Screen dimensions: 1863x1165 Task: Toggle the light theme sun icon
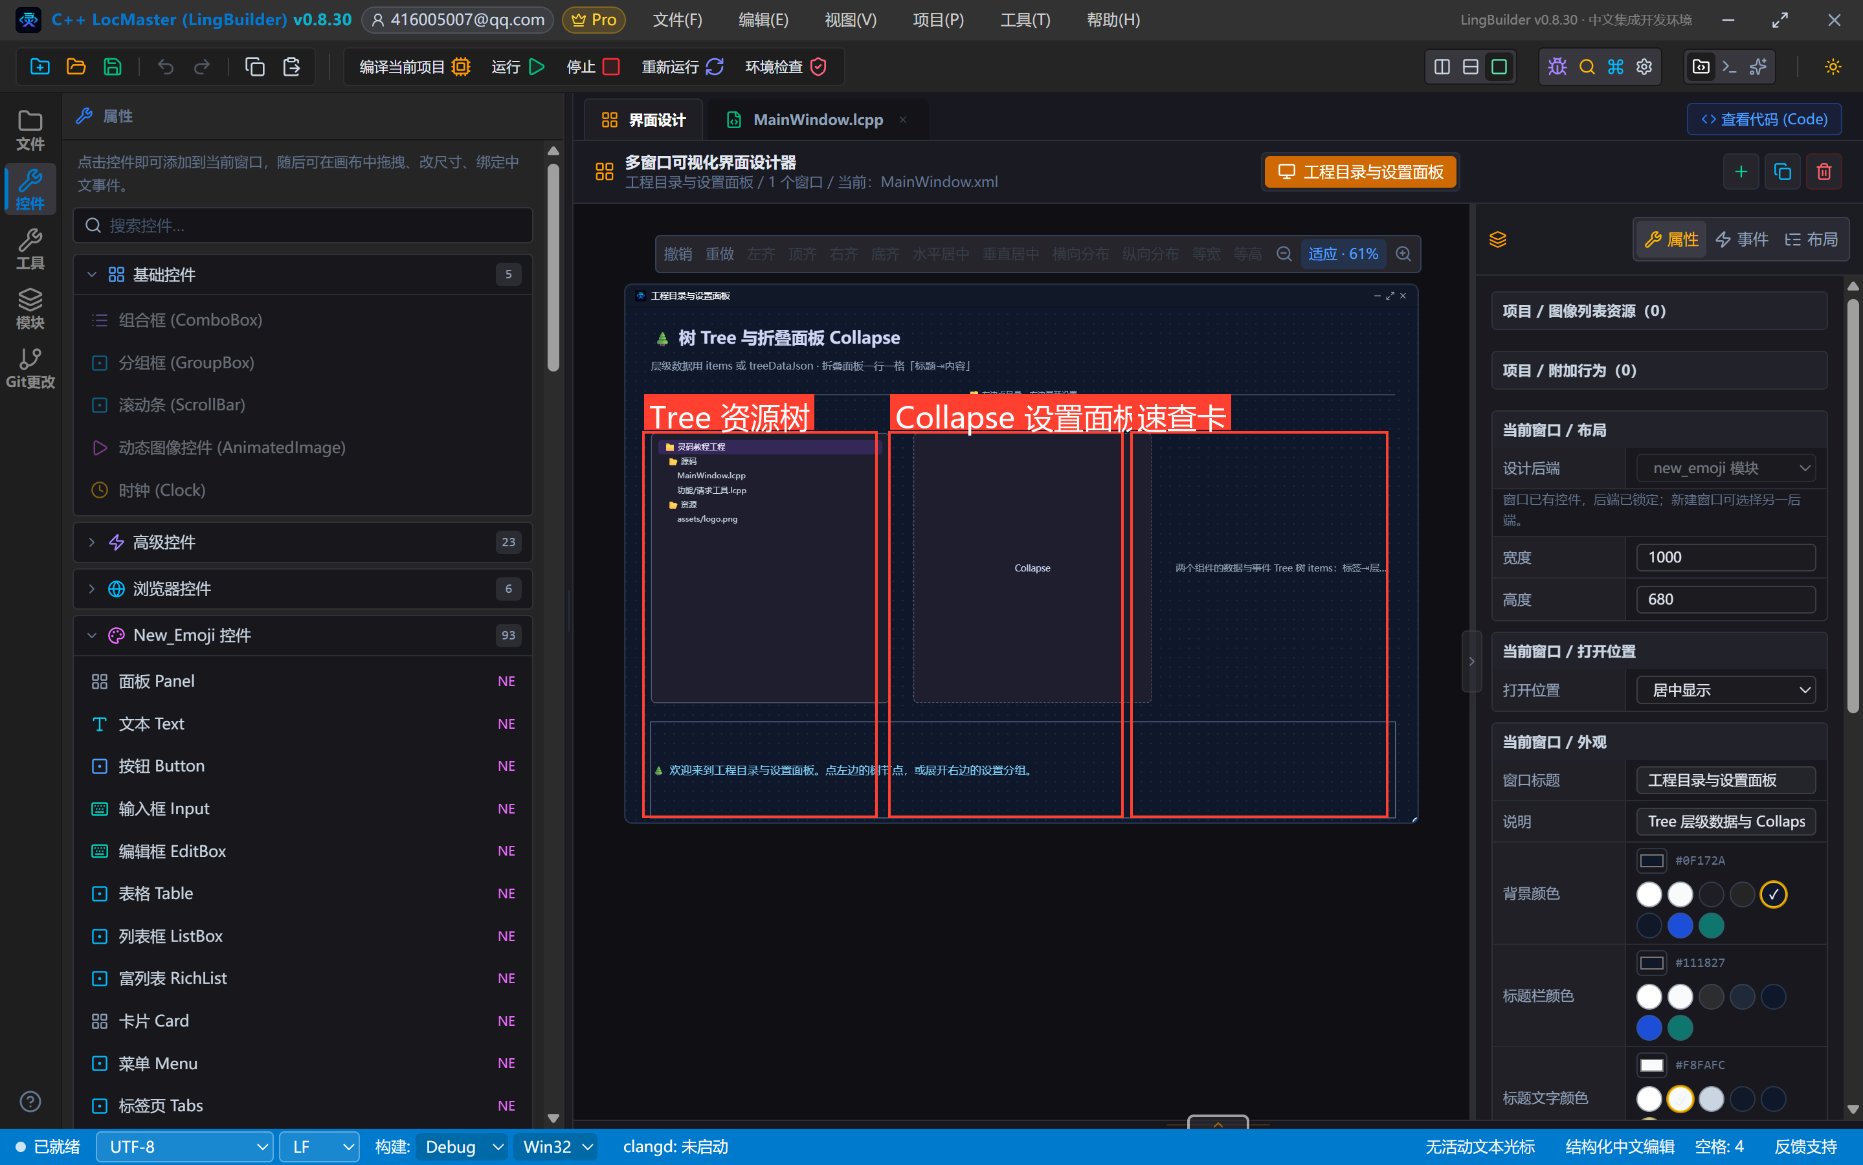tap(1833, 67)
